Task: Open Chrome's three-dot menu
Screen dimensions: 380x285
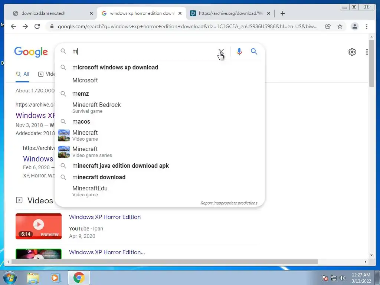Action: pos(367,26)
